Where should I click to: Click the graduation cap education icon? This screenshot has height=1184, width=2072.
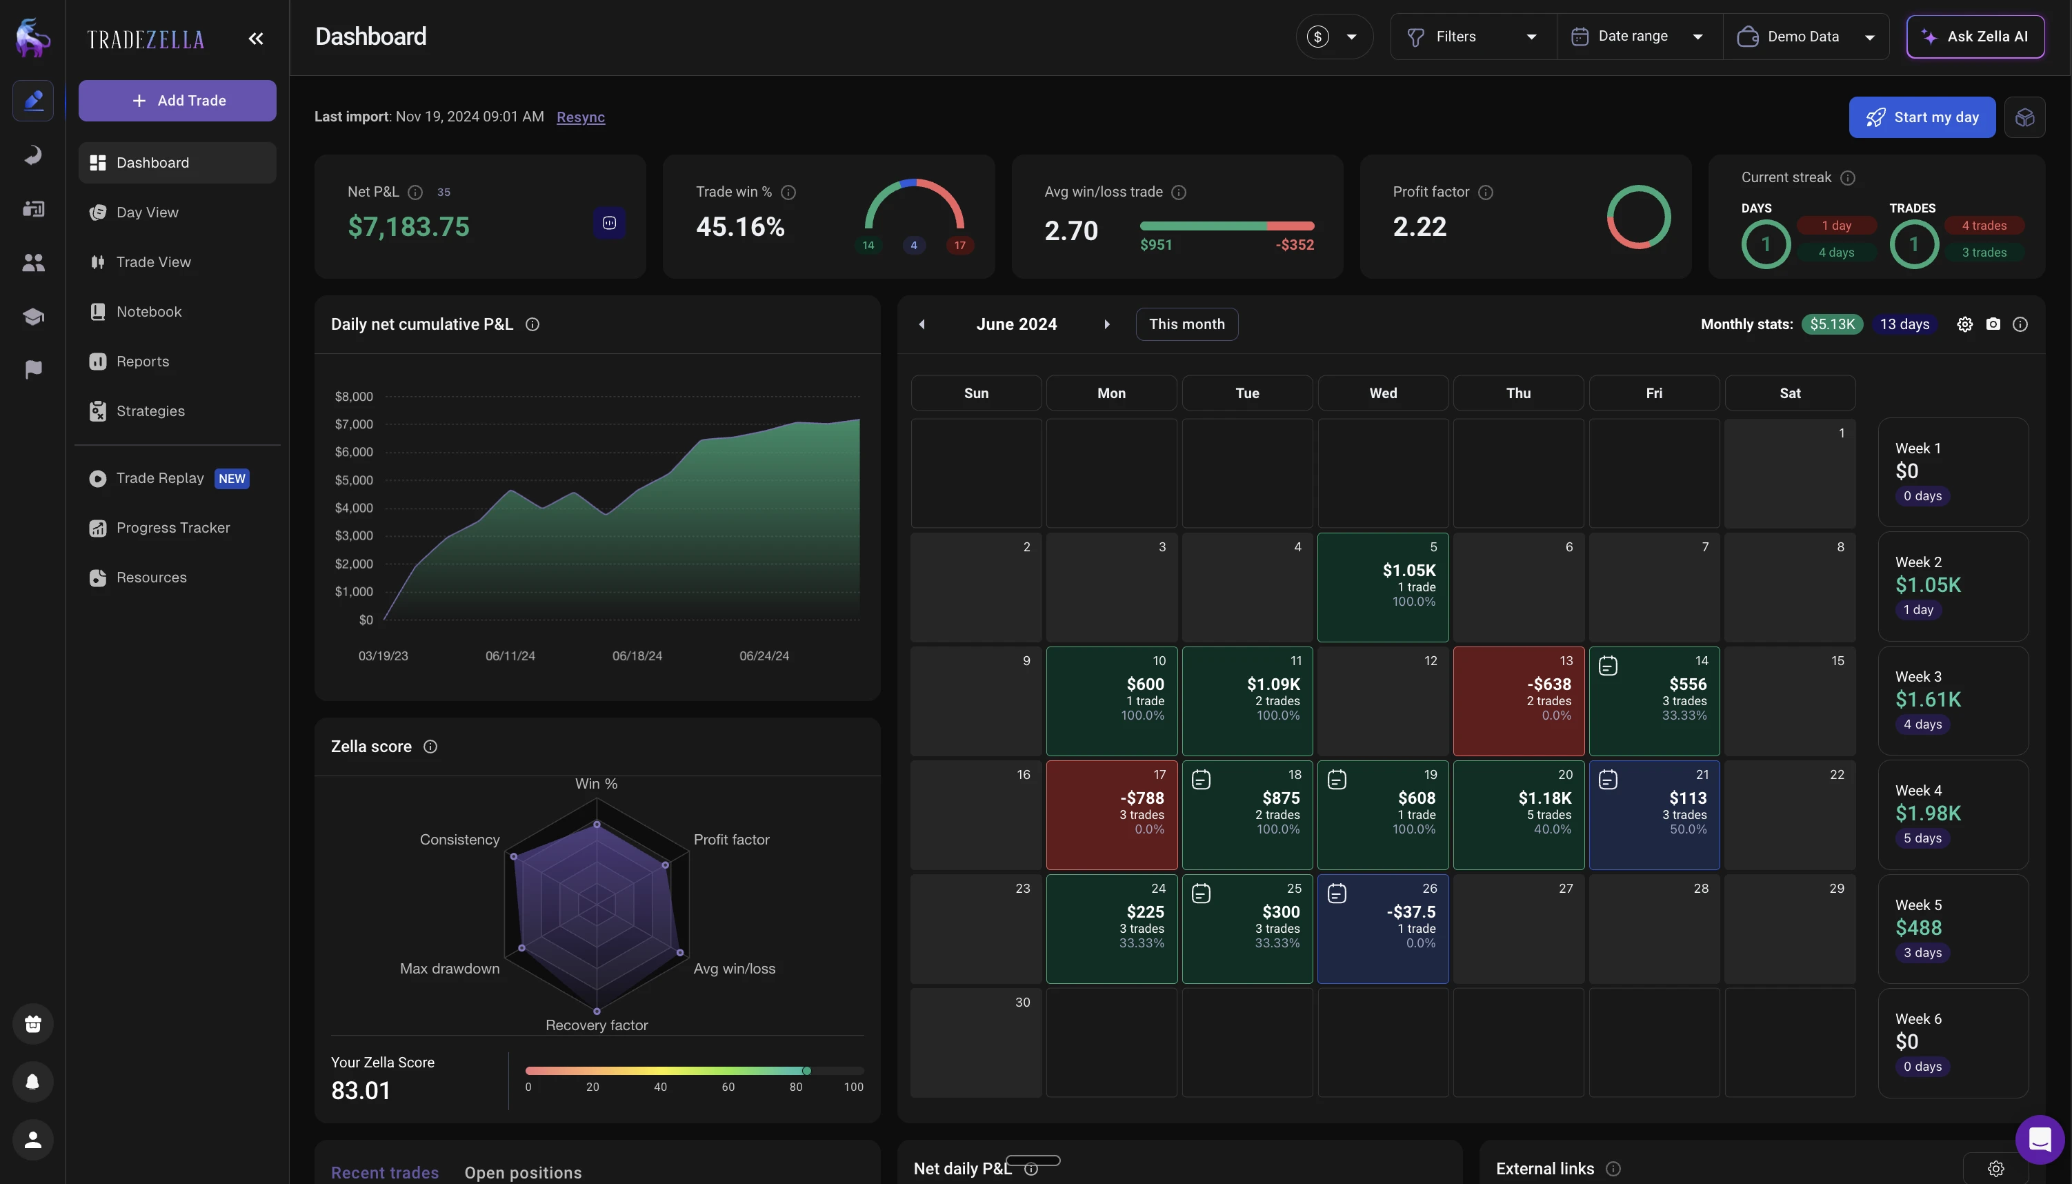click(x=33, y=316)
